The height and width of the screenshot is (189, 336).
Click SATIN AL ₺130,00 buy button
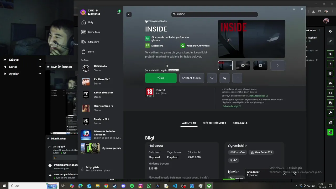click(x=192, y=78)
